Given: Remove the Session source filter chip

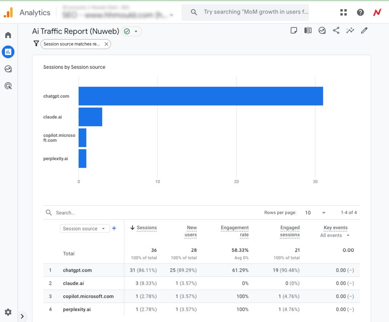Looking at the screenshot, I should point(106,44).
